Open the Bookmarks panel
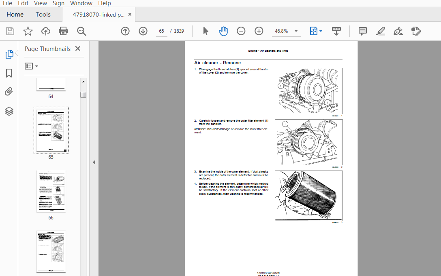441x276 pixels. 9,73
